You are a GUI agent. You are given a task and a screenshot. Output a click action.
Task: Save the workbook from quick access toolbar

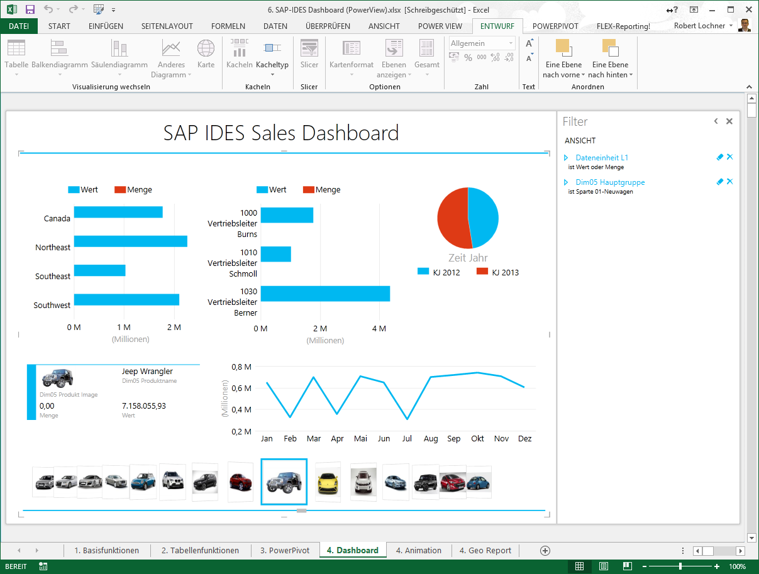click(x=30, y=9)
